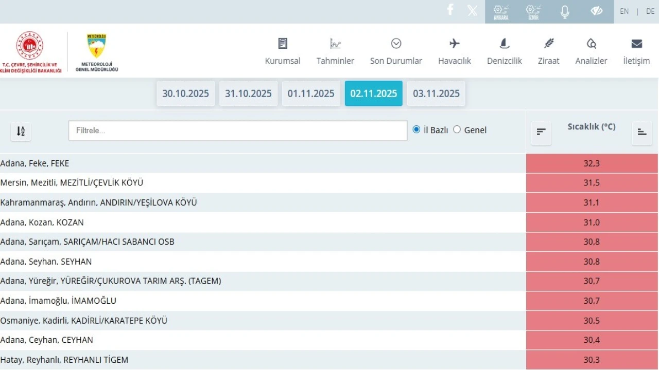
Task: Click the Filtrele search input field
Action: [x=237, y=131]
